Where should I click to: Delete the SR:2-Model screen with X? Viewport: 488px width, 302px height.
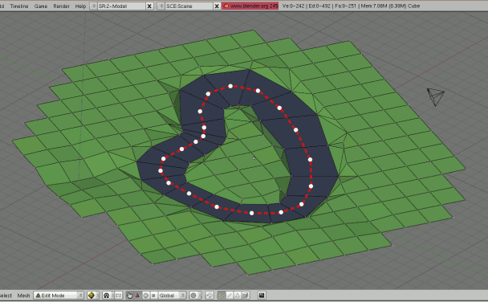pyautogui.click(x=149, y=6)
